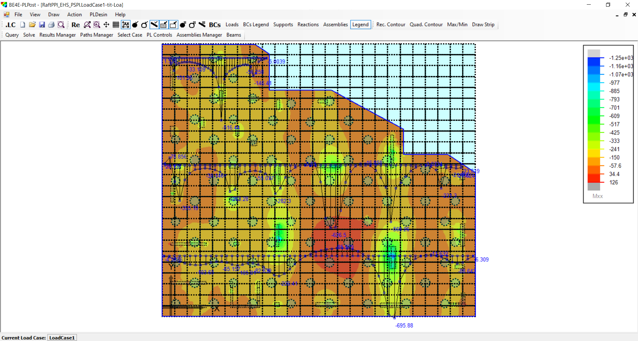Toggle the BCs display button
638x341 pixels.
click(214, 25)
